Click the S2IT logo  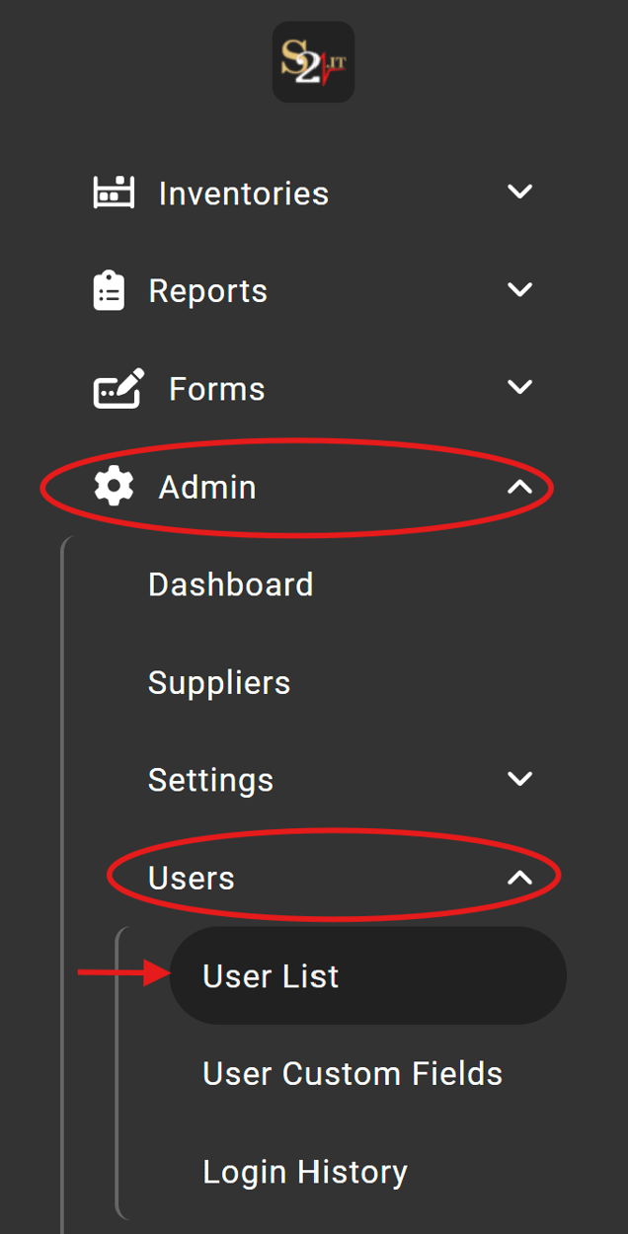tap(313, 61)
